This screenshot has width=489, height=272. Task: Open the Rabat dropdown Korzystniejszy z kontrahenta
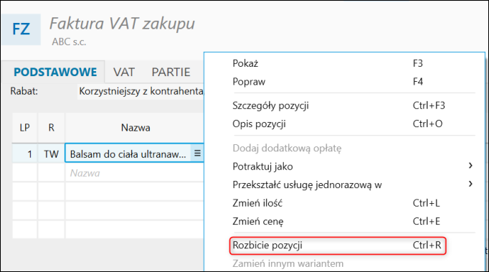pyautogui.click(x=141, y=91)
